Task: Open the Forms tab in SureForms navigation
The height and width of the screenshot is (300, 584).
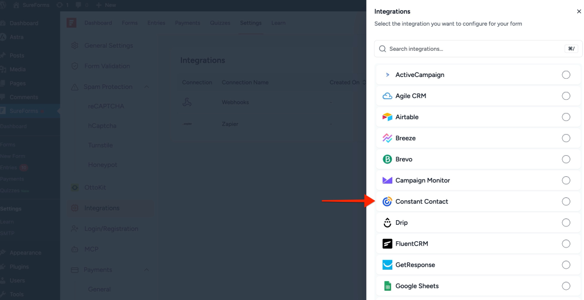Action: coord(129,23)
